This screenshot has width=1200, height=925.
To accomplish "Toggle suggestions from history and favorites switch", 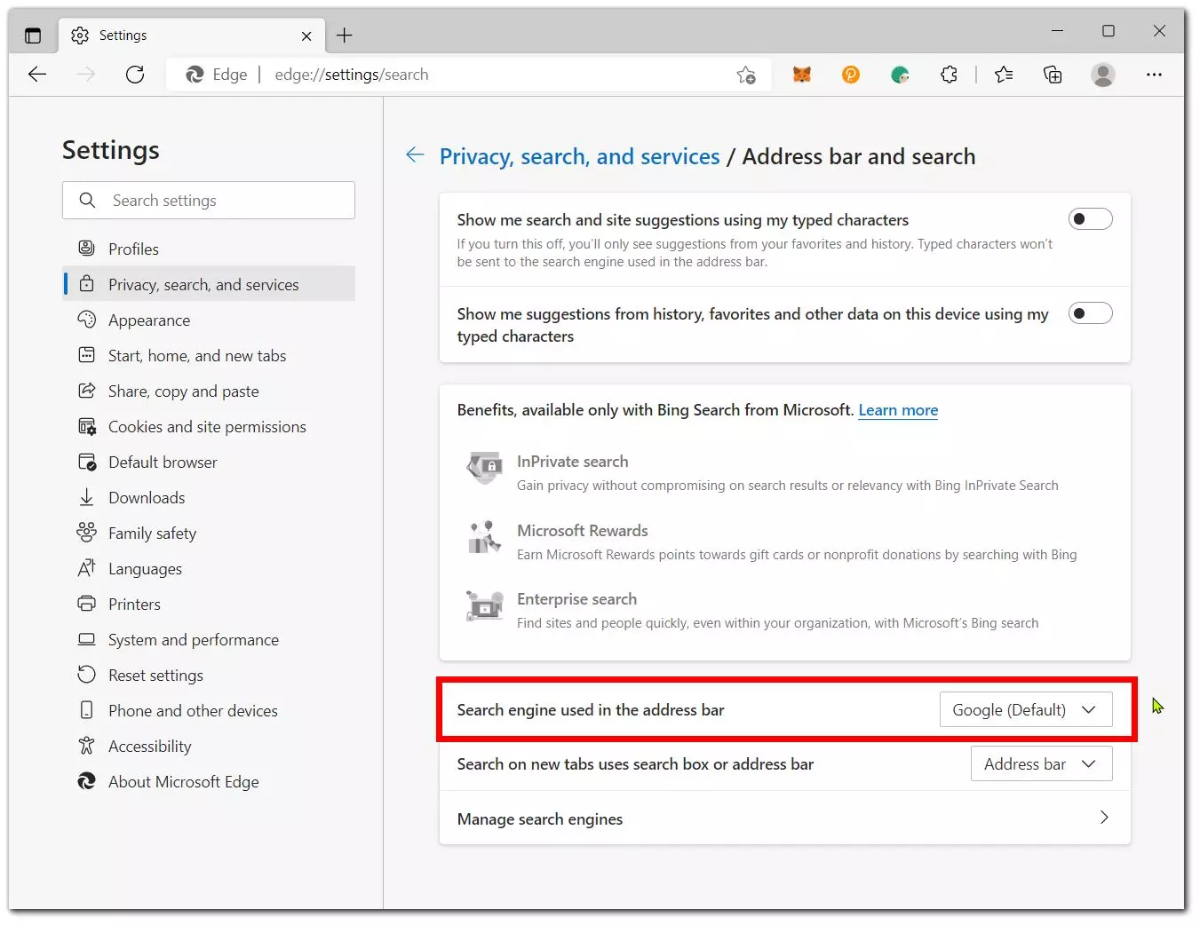I will [x=1090, y=313].
